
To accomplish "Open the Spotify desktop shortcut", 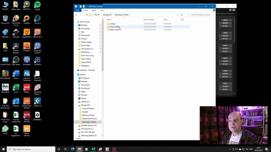I will [37, 5].
